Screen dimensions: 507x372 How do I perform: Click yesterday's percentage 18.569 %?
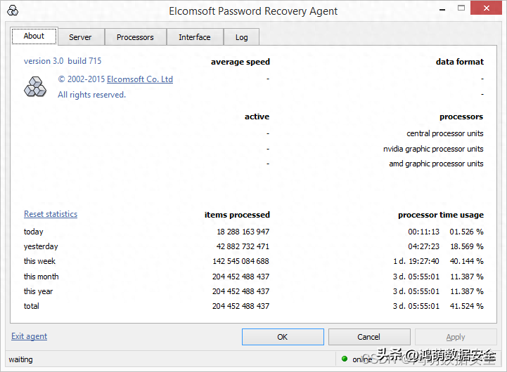467,246
